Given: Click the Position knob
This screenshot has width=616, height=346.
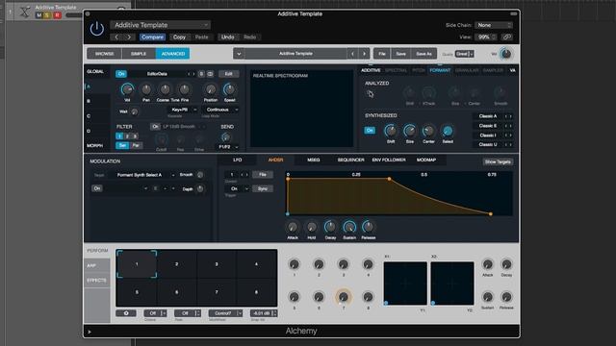Looking at the screenshot, I should (211, 89).
